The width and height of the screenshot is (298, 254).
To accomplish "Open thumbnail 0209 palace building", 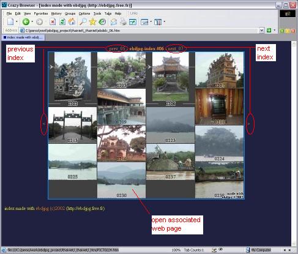I will [x=121, y=106].
